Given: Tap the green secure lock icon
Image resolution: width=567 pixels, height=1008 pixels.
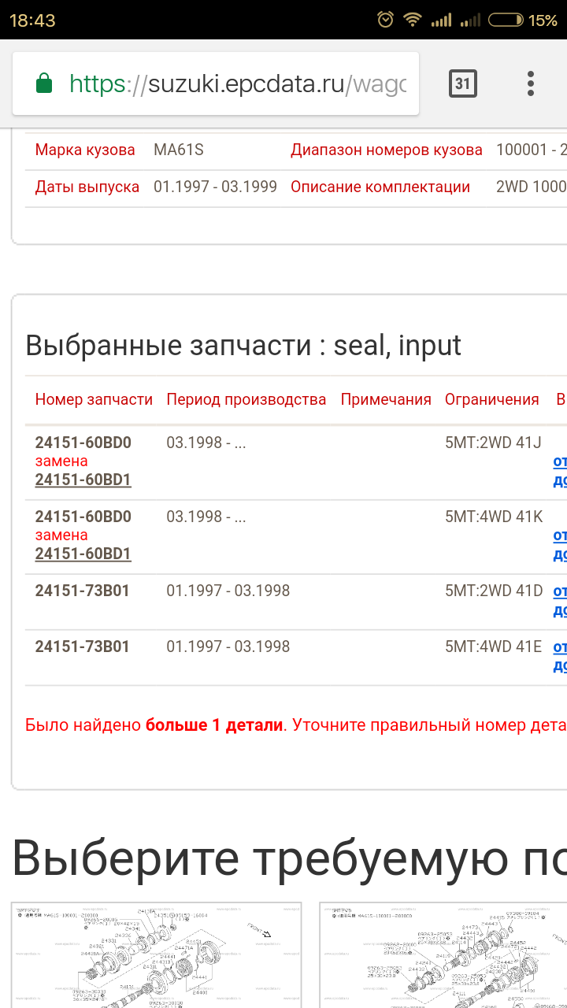Looking at the screenshot, I should [44, 83].
